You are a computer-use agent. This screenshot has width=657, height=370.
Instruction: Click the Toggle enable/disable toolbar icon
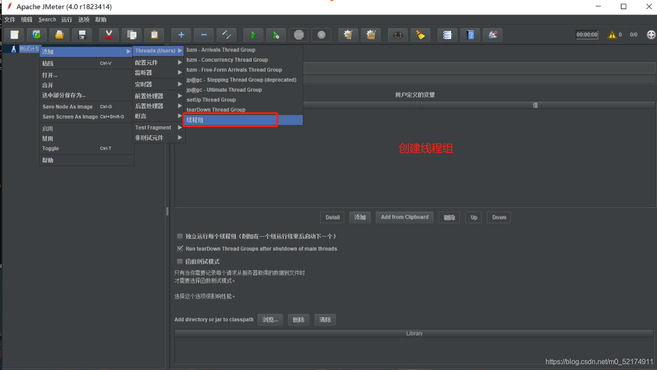[x=226, y=35]
